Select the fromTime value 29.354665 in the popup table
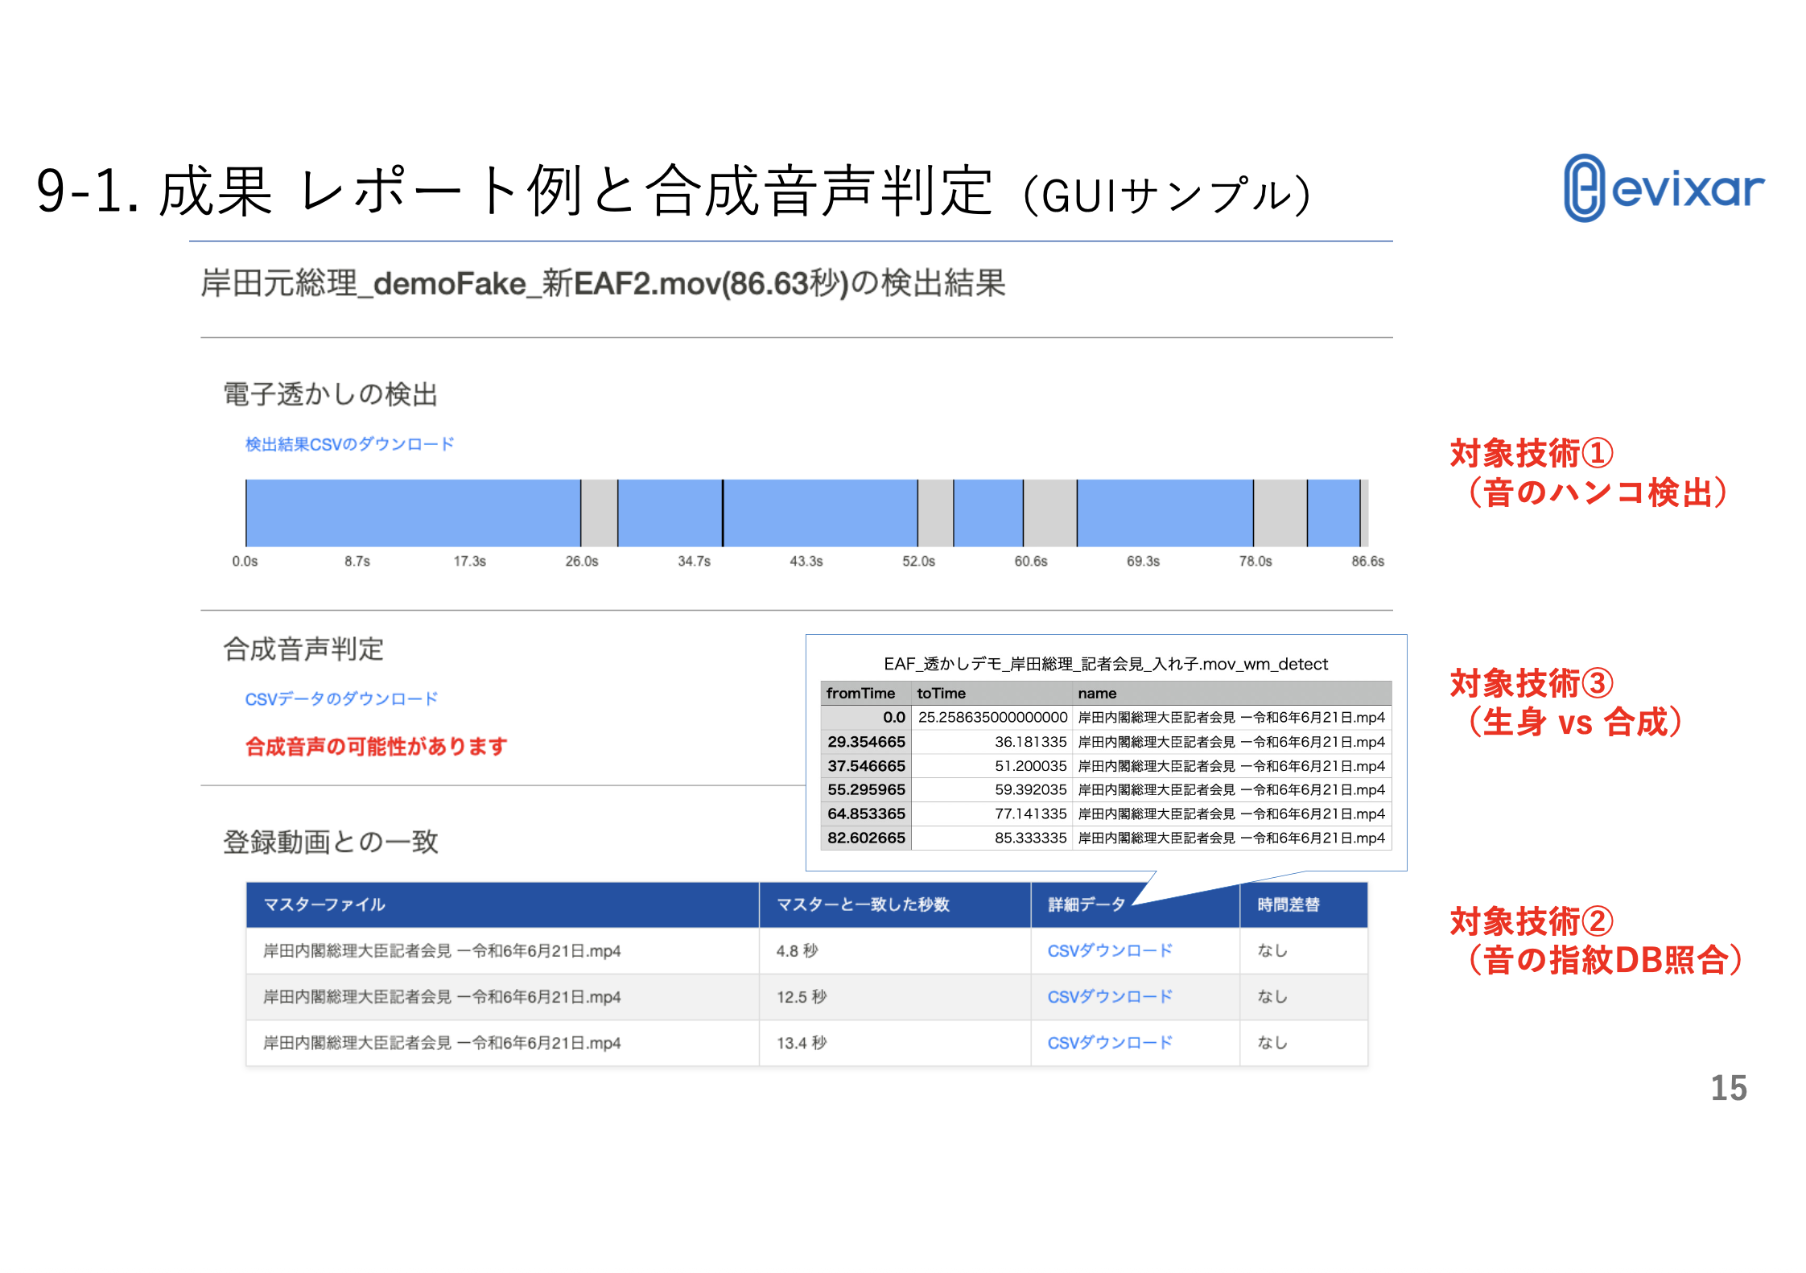This screenshot has width=1806, height=1273. tap(866, 742)
